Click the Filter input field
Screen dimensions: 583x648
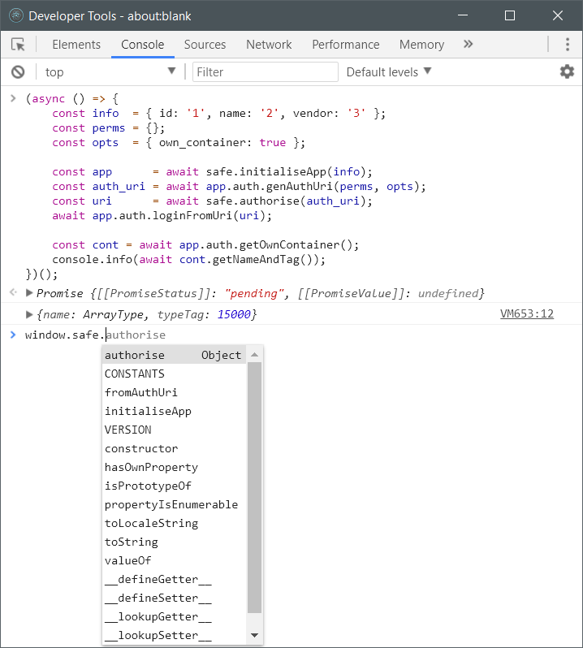pos(266,72)
